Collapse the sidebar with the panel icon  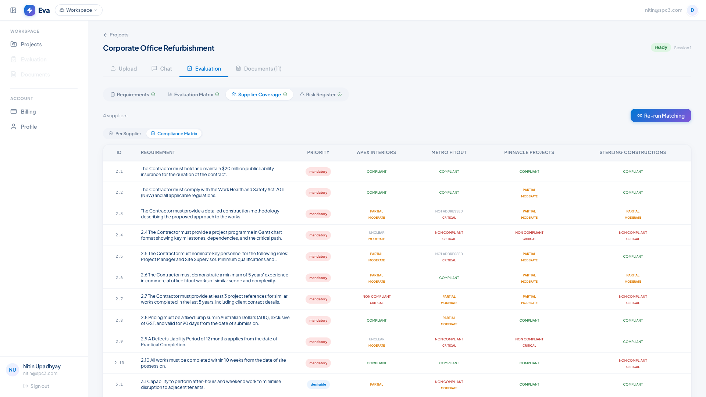[13, 10]
